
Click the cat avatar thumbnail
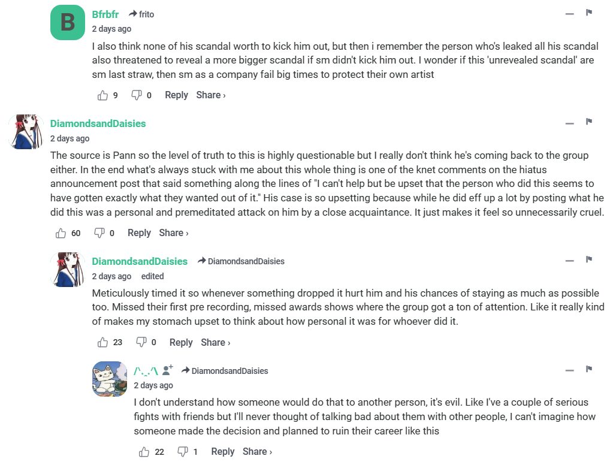tap(110, 379)
